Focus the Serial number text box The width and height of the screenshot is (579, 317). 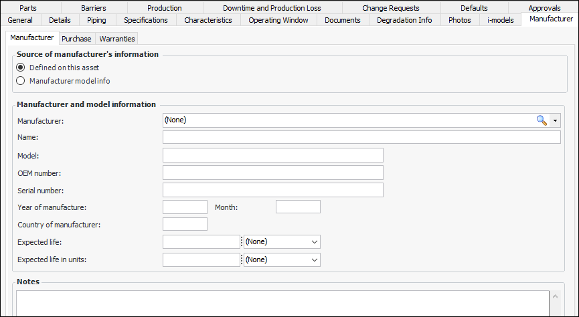(x=272, y=190)
